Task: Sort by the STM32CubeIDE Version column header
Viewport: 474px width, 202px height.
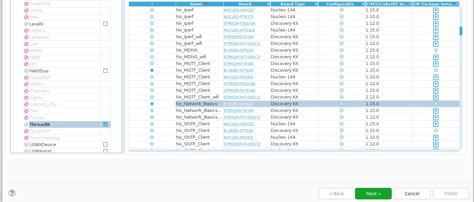Action: (x=387, y=4)
